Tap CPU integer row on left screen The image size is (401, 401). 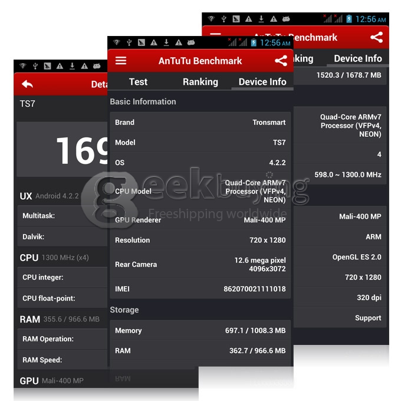(x=63, y=277)
